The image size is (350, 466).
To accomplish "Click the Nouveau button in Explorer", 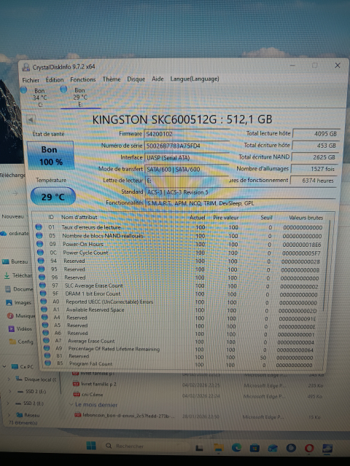I will 13,217.
